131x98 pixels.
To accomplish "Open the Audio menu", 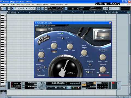I will (18, 5).
